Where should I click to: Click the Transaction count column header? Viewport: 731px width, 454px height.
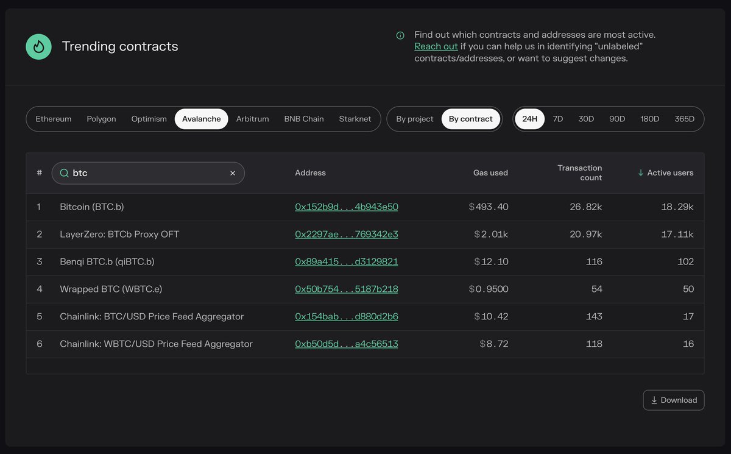579,173
